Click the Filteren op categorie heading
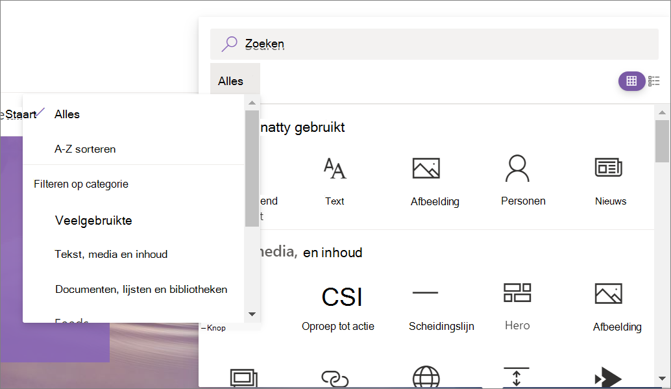The image size is (671, 389). click(81, 184)
